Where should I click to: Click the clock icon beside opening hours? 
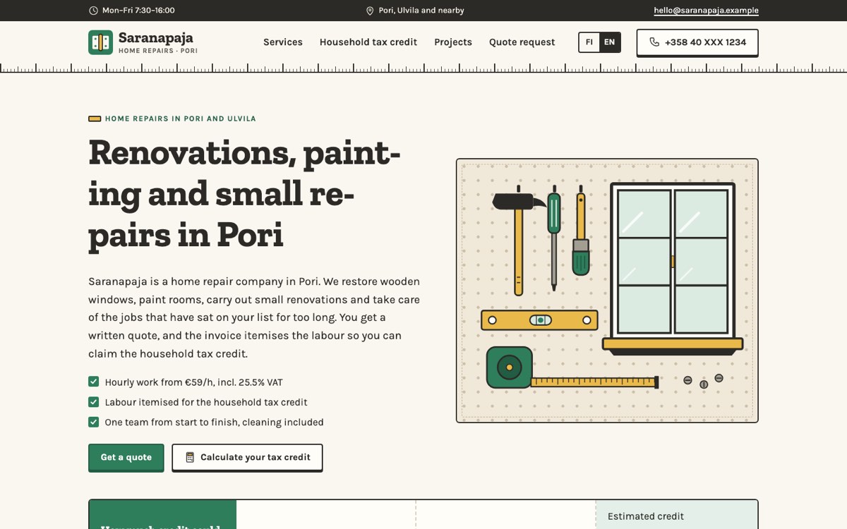[93, 11]
